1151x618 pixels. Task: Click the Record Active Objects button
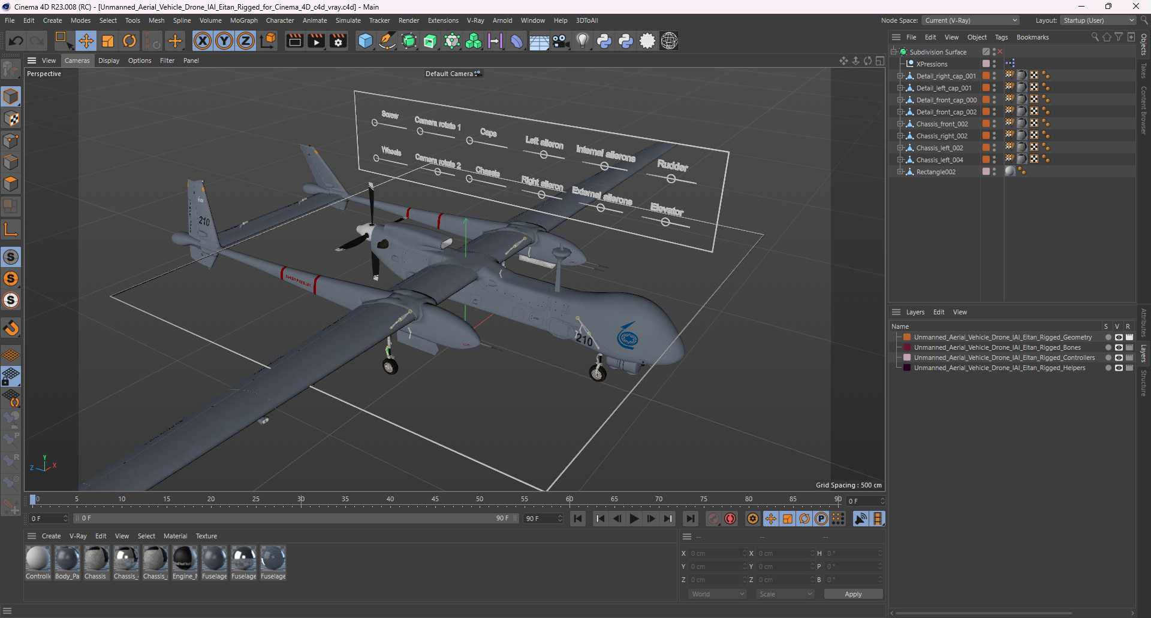click(x=713, y=519)
